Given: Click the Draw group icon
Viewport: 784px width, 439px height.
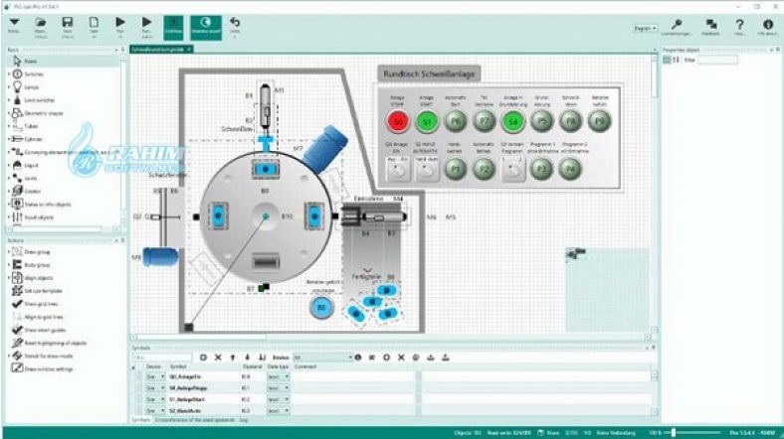Looking at the screenshot, I should click(17, 252).
